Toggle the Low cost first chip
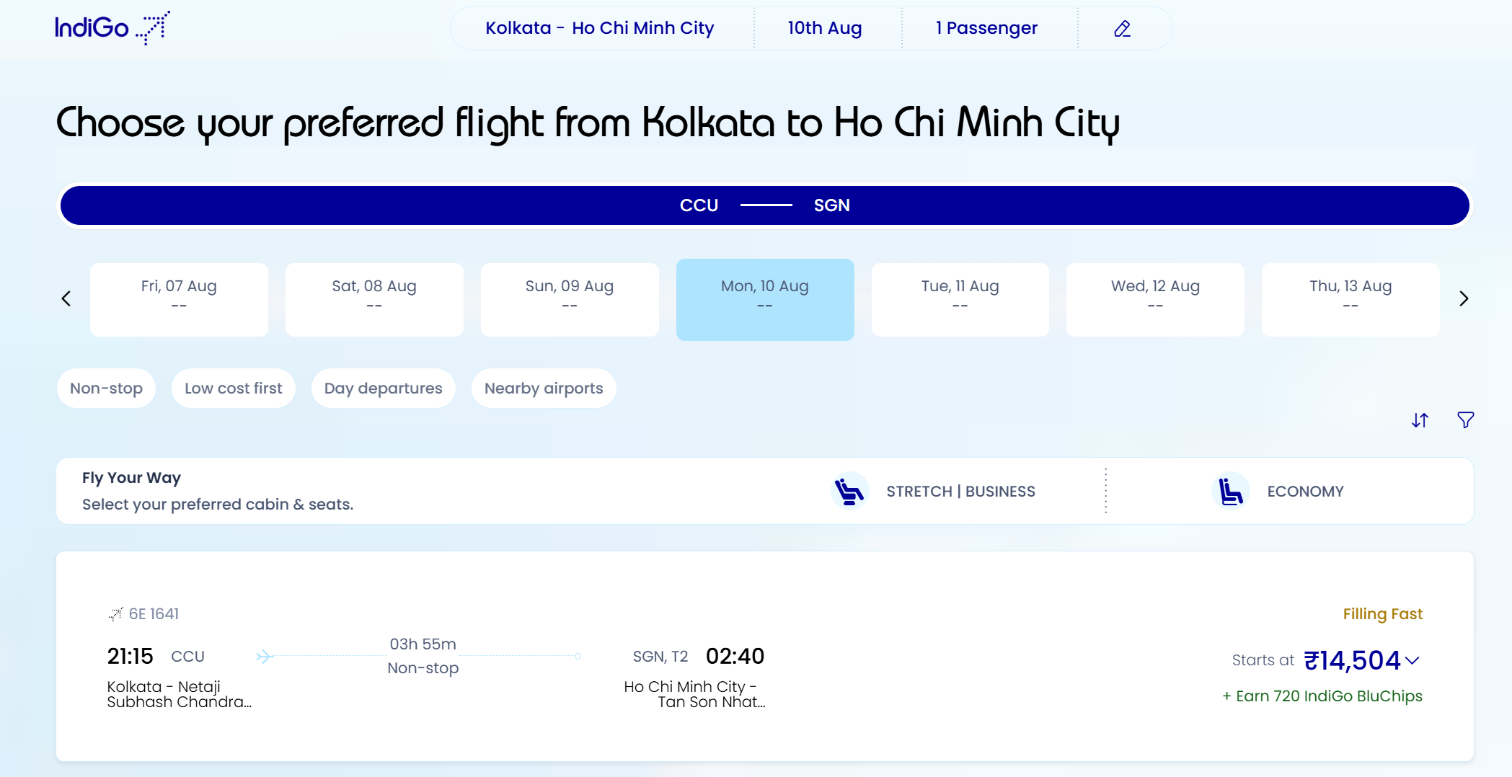The width and height of the screenshot is (1512, 777). pyautogui.click(x=234, y=388)
